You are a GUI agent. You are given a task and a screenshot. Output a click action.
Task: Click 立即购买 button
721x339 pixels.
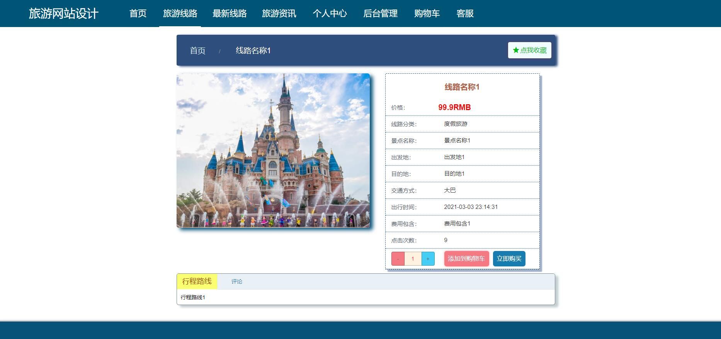click(509, 259)
